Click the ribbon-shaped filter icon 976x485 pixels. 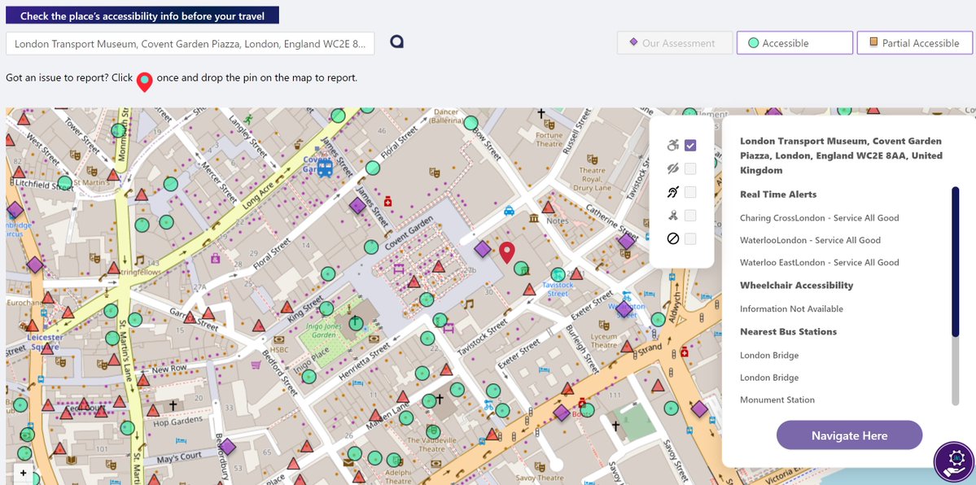coord(672,216)
